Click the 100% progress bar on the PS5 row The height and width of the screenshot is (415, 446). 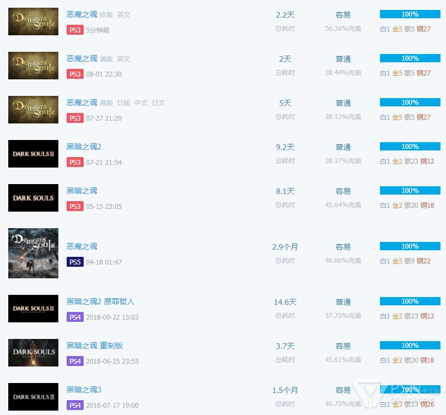[x=410, y=246]
